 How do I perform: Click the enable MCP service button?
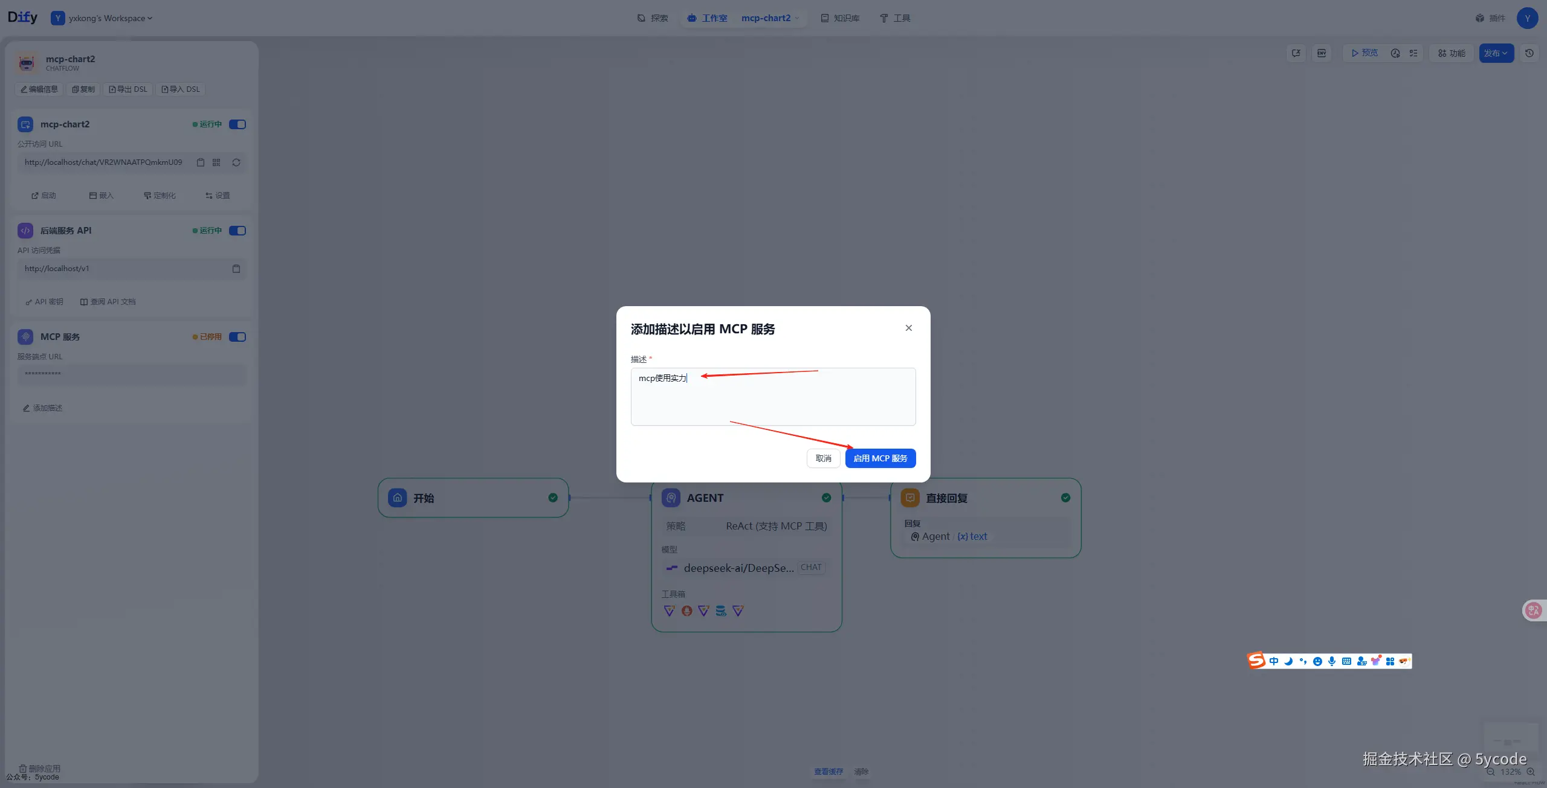point(880,458)
